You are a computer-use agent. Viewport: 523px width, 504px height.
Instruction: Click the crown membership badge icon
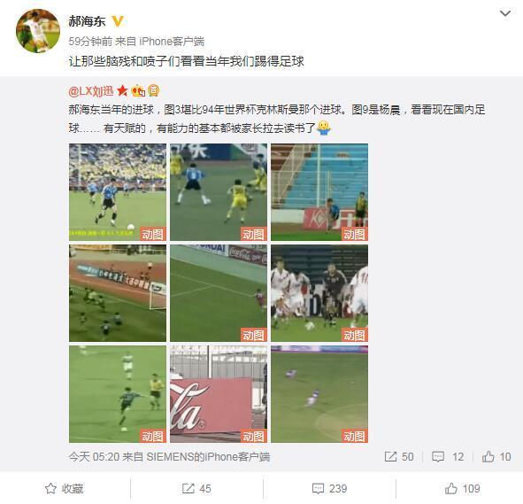tap(138, 90)
